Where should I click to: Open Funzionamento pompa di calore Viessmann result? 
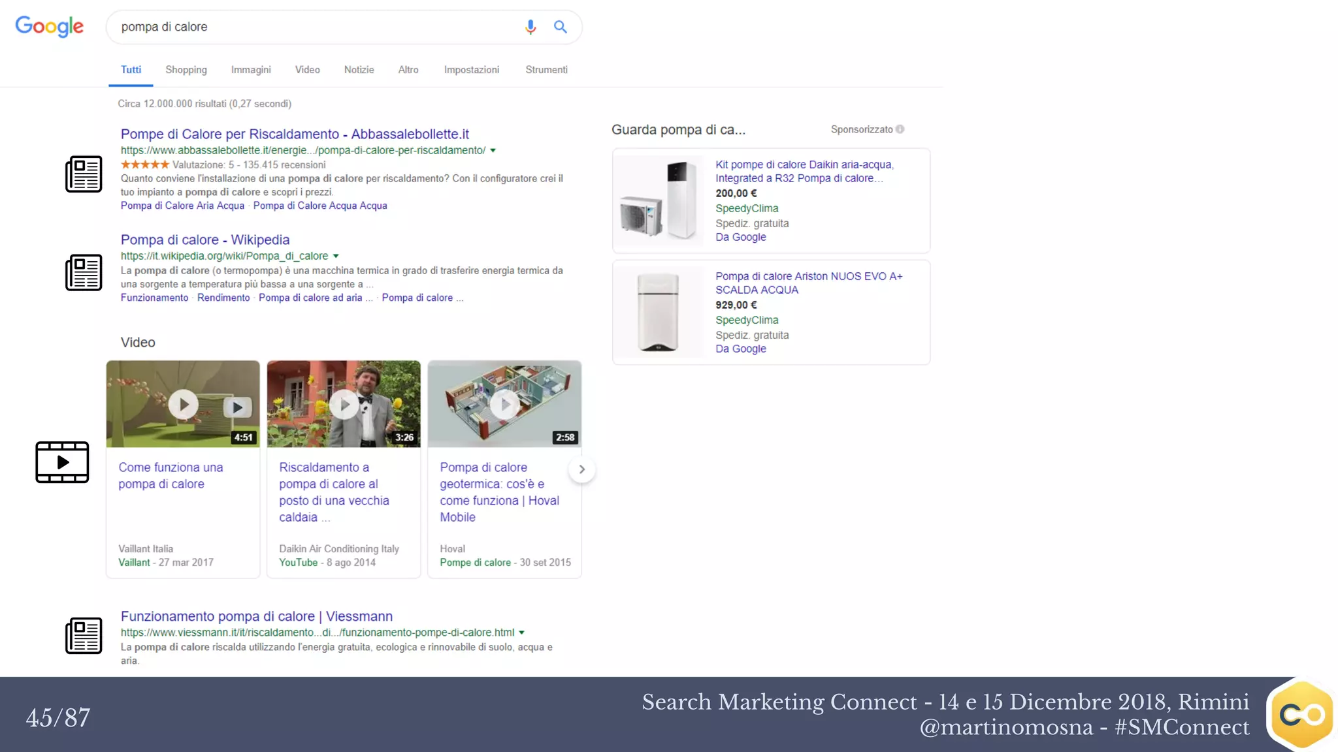point(257,616)
